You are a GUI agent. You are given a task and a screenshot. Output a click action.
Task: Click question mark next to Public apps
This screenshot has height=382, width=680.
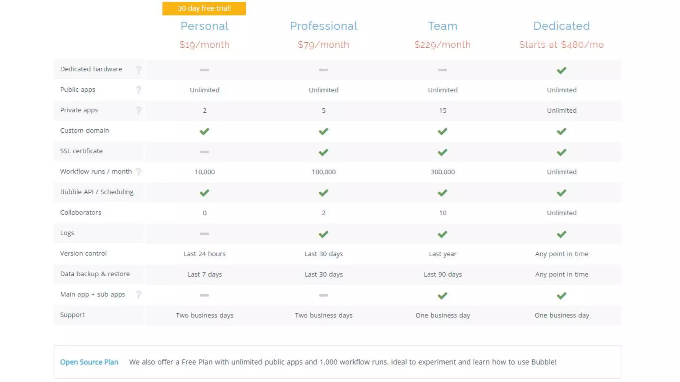tap(138, 90)
